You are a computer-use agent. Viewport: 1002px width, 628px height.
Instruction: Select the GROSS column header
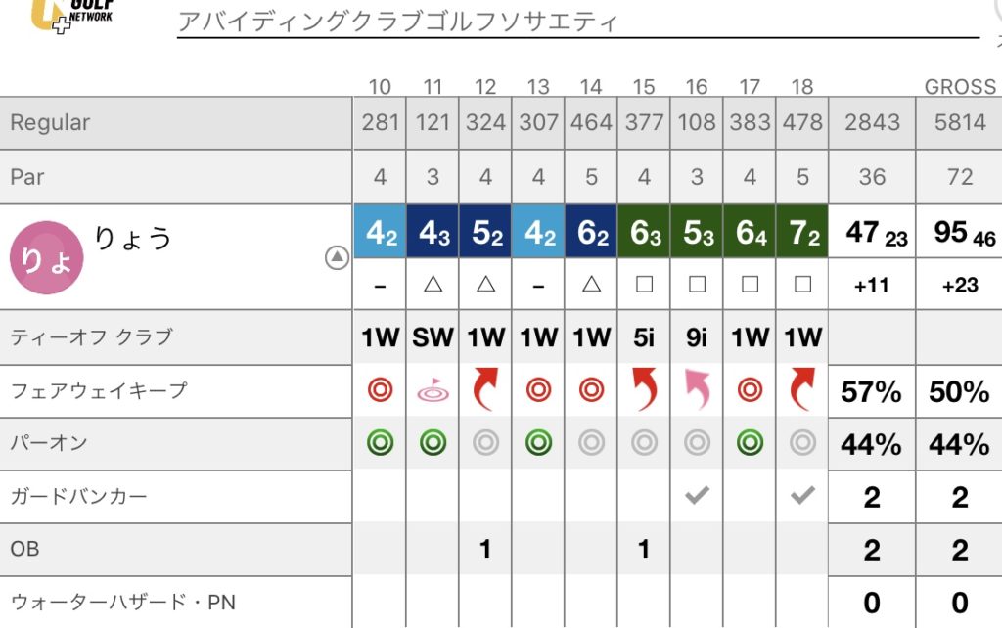click(960, 86)
